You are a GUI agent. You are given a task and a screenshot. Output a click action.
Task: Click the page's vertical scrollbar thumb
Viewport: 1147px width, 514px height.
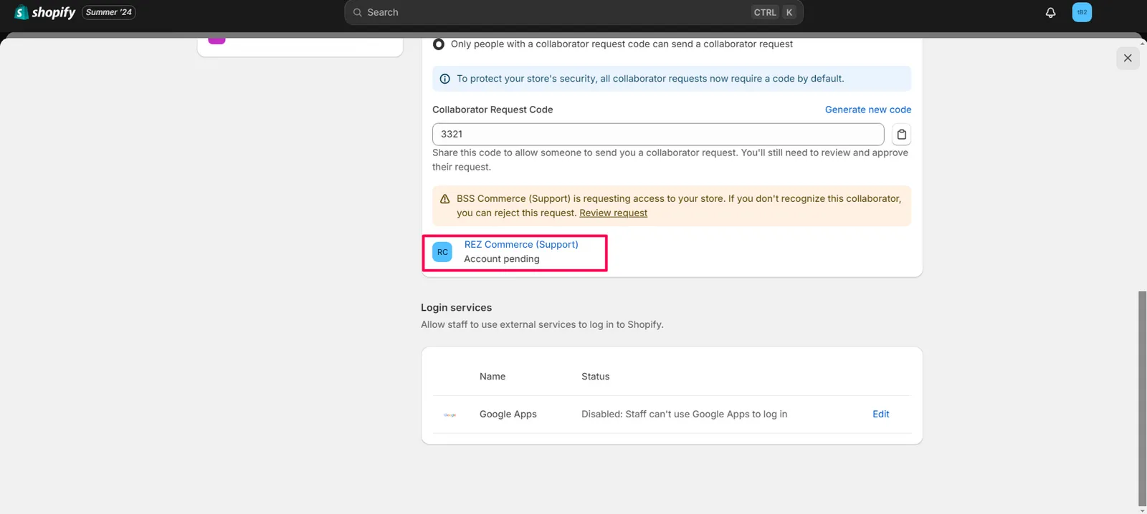[x=1142, y=398]
